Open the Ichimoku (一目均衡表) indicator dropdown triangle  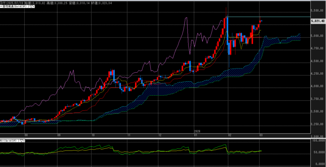[31, 6]
